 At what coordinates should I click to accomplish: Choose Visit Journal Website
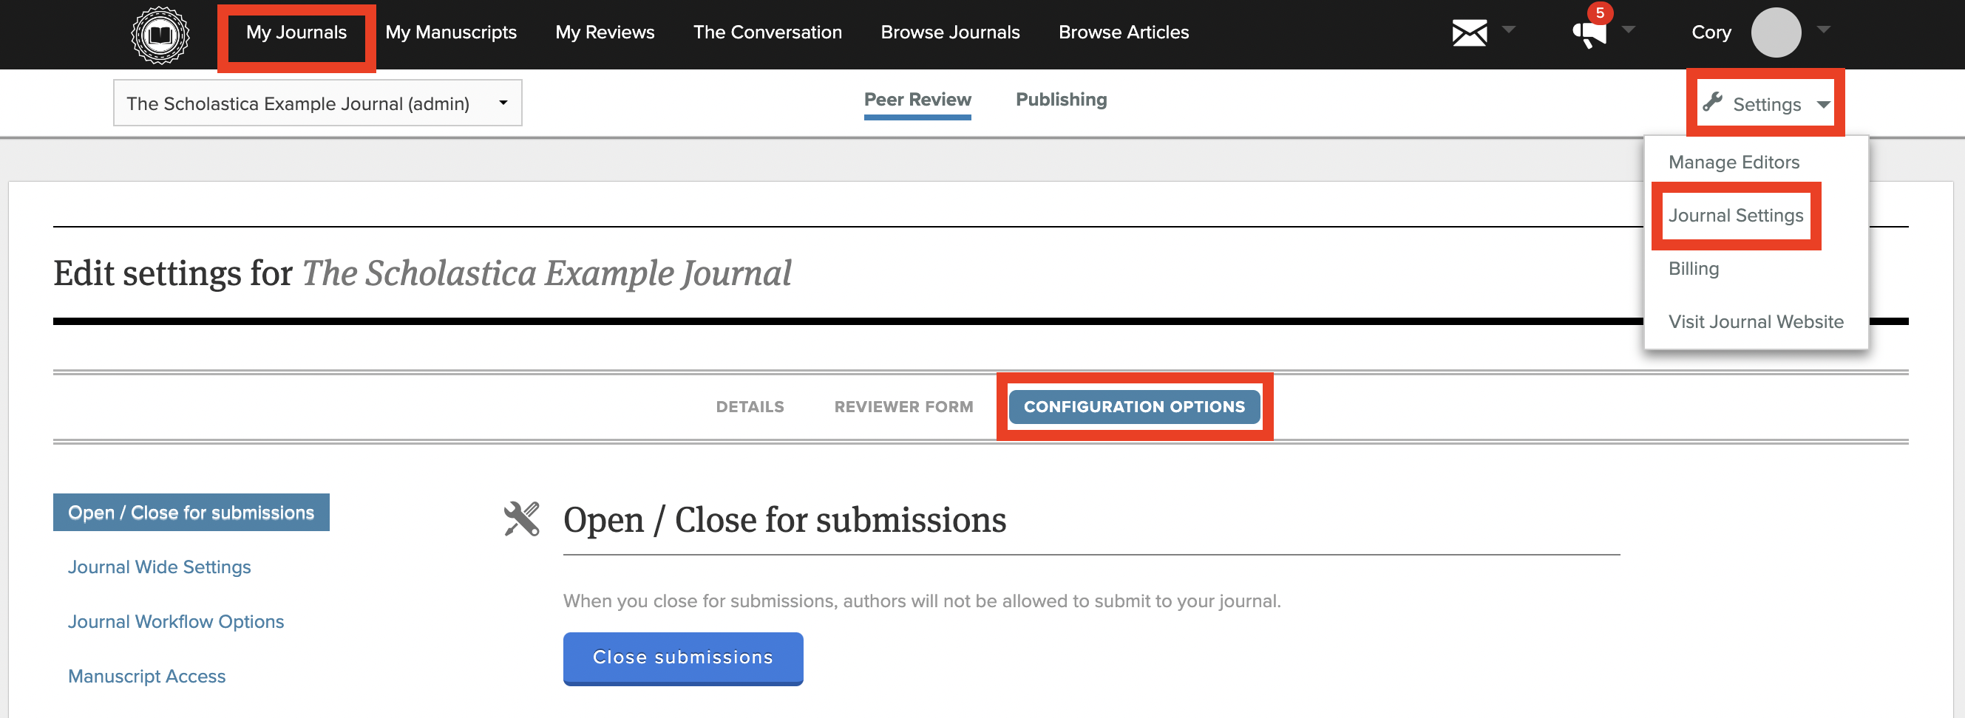[1755, 321]
